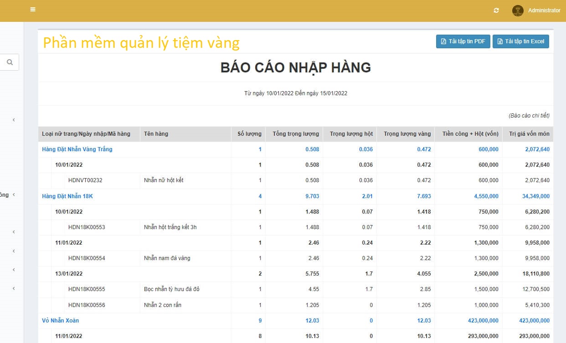This screenshot has height=343, width=566.
Task: Click total value 34,349,000
Action: 536,196
